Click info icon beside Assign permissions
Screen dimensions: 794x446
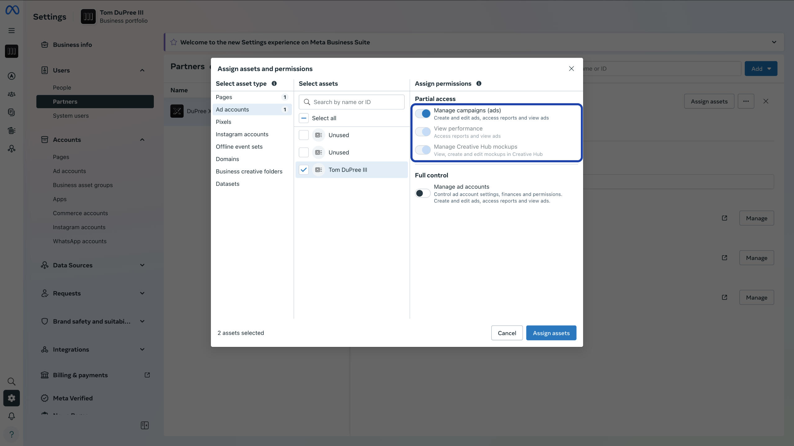tap(479, 84)
